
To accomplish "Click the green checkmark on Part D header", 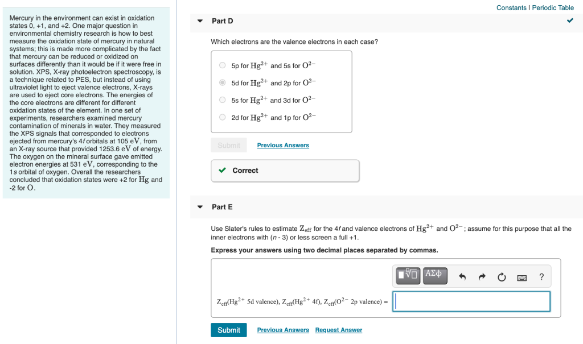I will point(570,20).
